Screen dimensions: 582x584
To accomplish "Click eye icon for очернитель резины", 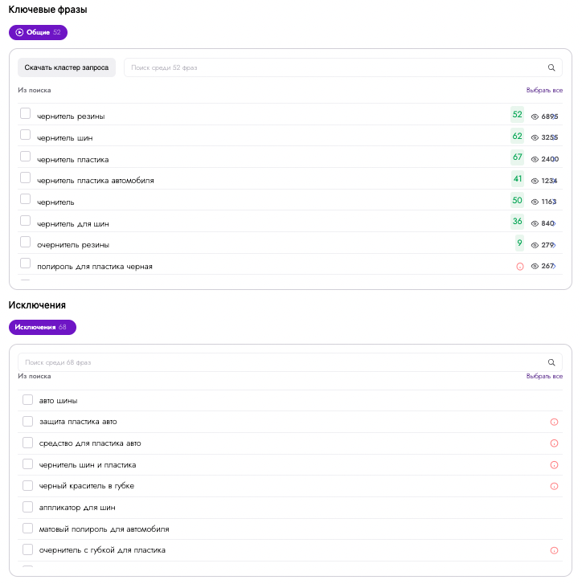I will [x=535, y=245].
